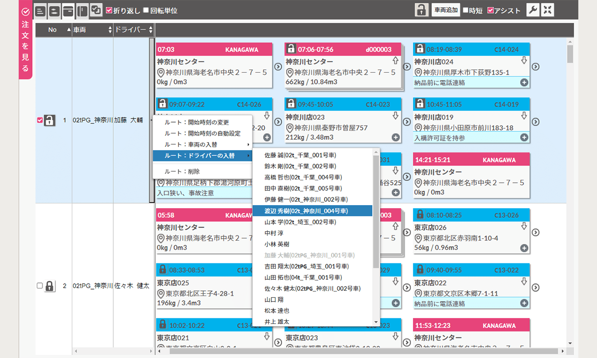This screenshot has width=597, height=358.
Task: Select the card layout view icon
Action: (x=69, y=10)
